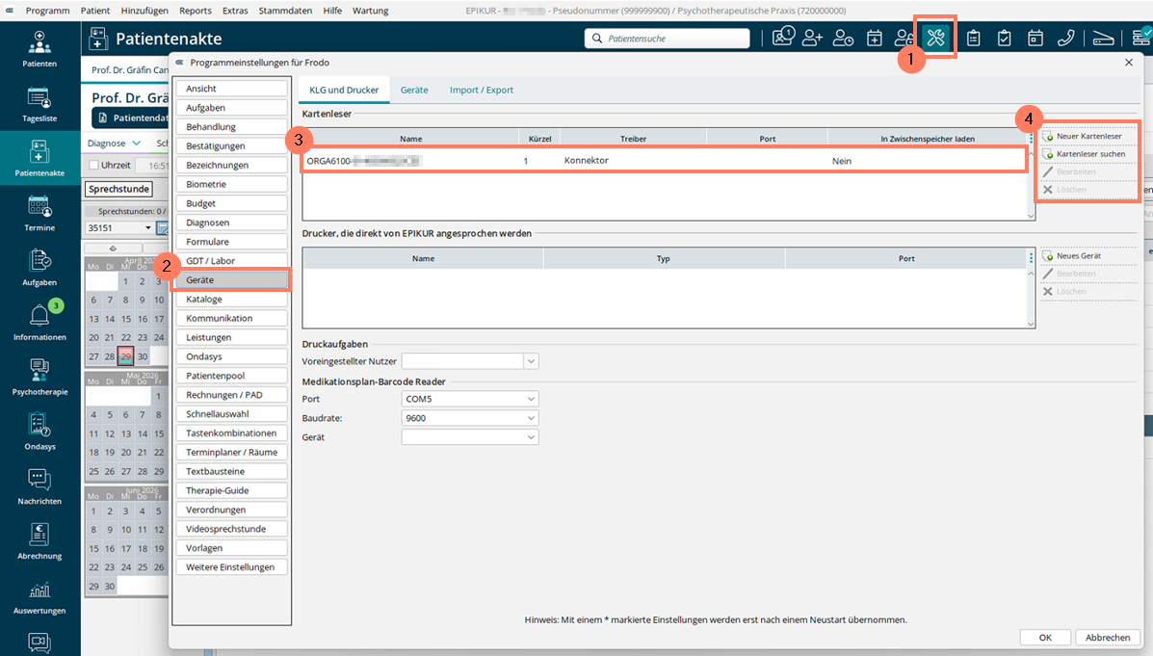Select Terminplaner / Räume settings category
Screen dimensions: 1153x656
click(x=231, y=453)
